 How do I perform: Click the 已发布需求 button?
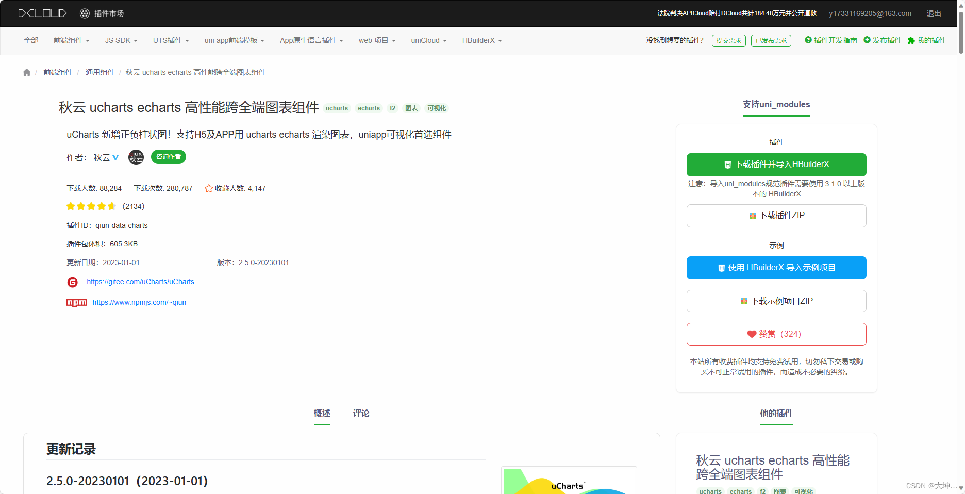771,41
